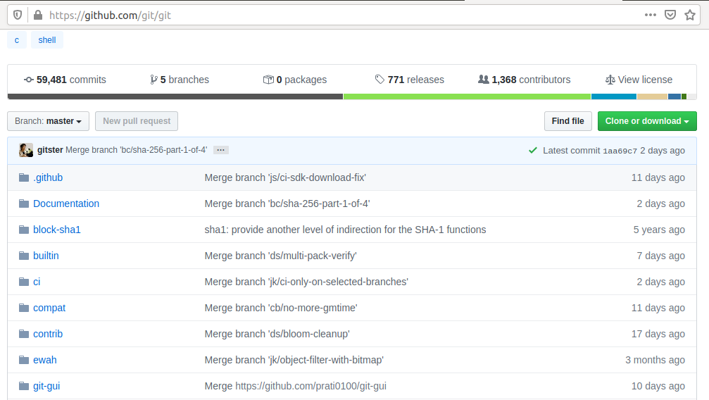This screenshot has width=709, height=400.
Task: Open commit 'Merge branch cb/no-more-gmtime'
Action: coord(281,308)
